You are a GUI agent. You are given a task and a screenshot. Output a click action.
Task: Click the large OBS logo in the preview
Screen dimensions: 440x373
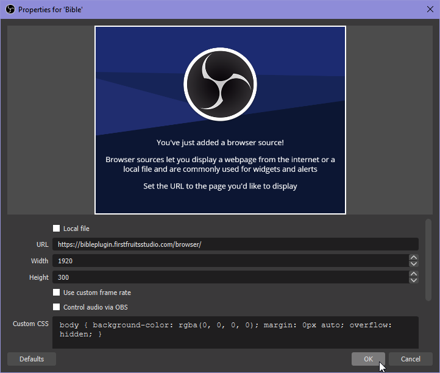[220, 83]
